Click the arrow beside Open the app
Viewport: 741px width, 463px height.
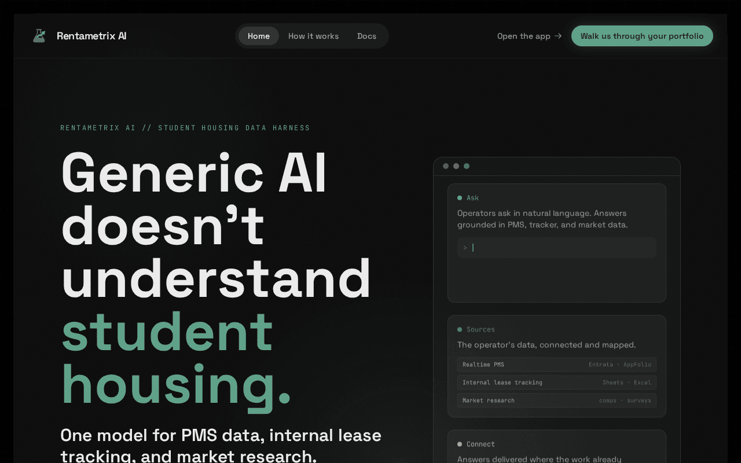tap(558, 36)
